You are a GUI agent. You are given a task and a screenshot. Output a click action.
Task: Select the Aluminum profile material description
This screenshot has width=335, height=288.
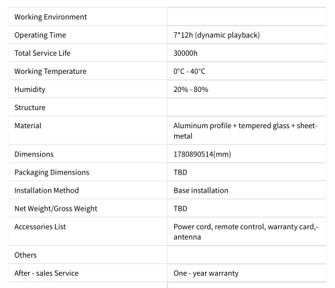click(245, 131)
